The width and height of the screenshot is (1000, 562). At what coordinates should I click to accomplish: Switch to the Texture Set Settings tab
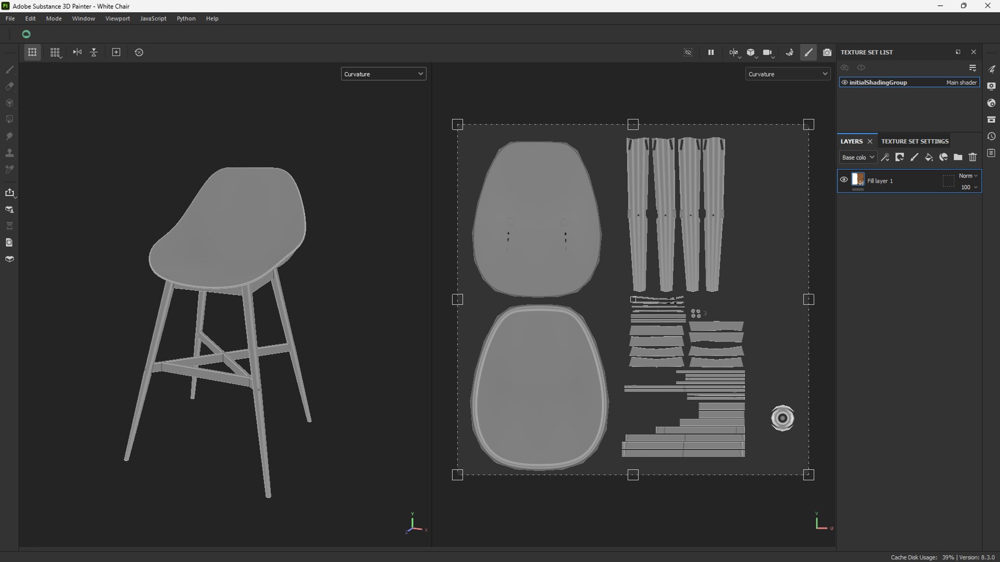pos(915,141)
